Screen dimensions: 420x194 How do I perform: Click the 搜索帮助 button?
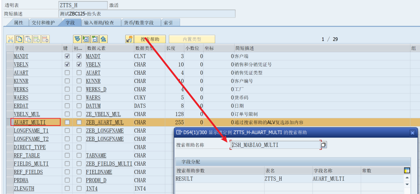click(x=150, y=39)
